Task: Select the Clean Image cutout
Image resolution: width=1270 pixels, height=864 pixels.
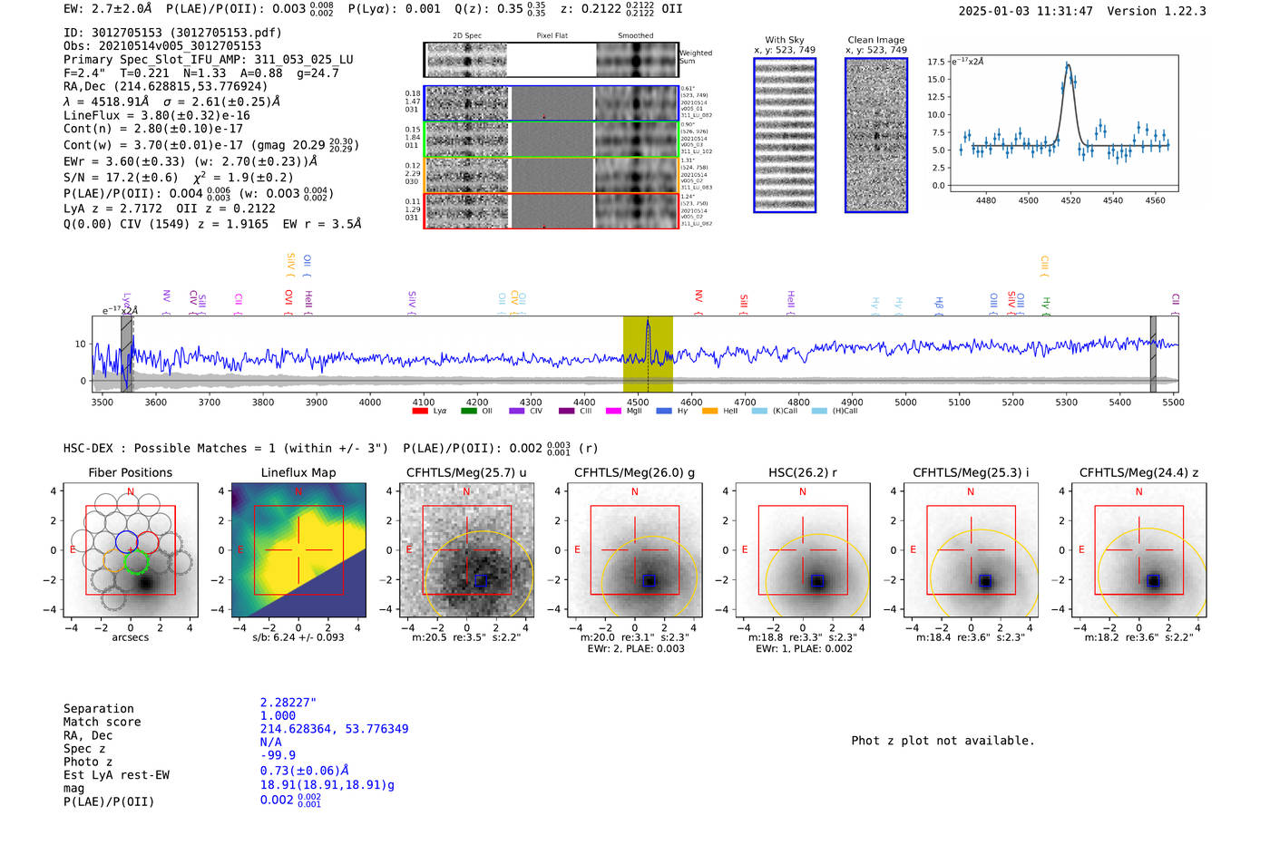Action: click(876, 135)
